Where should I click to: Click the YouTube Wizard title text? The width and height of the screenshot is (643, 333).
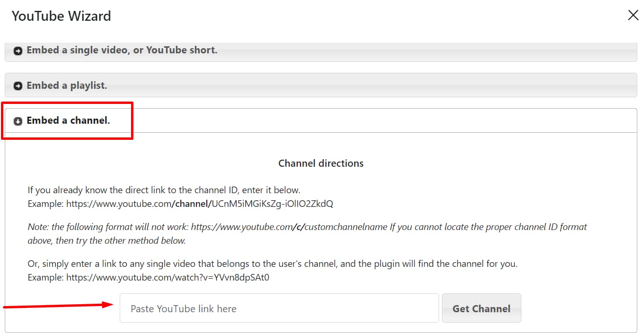[61, 16]
